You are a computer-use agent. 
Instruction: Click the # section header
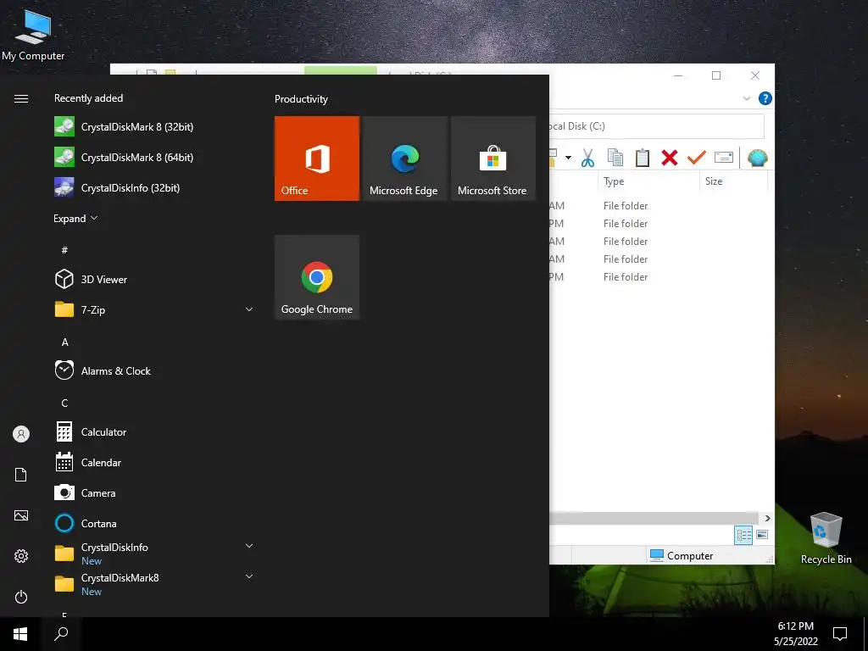64,250
